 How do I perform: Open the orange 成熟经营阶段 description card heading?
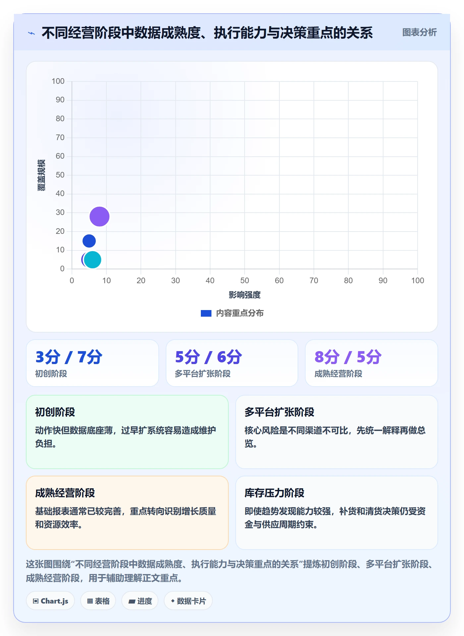(x=65, y=493)
